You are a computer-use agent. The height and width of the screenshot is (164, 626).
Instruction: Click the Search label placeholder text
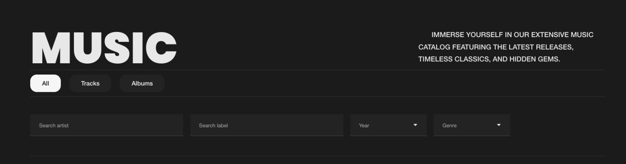pos(213,125)
